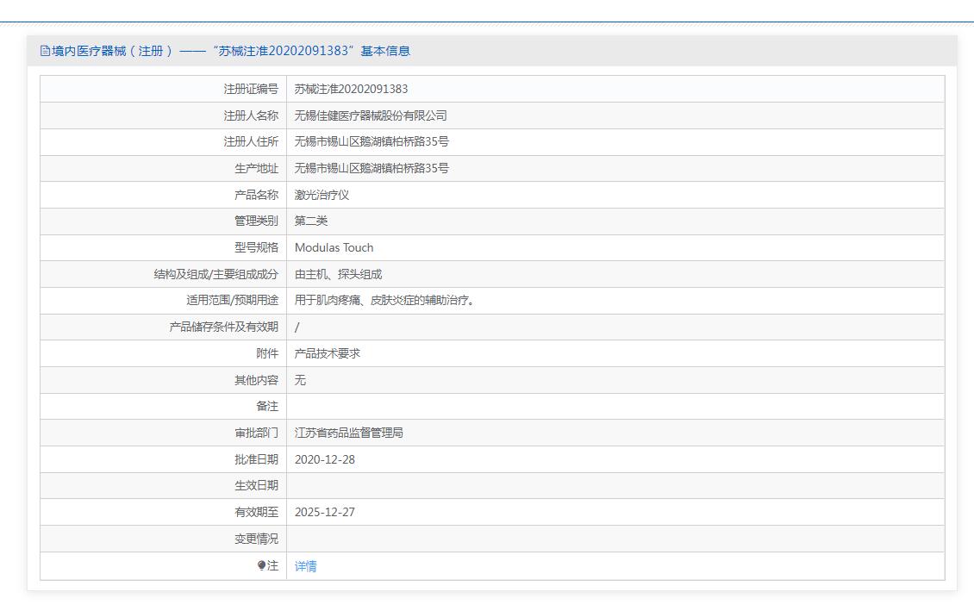Click the 注册证编号 label cell
Image resolution: width=974 pixels, height=611 pixels.
coord(251,89)
